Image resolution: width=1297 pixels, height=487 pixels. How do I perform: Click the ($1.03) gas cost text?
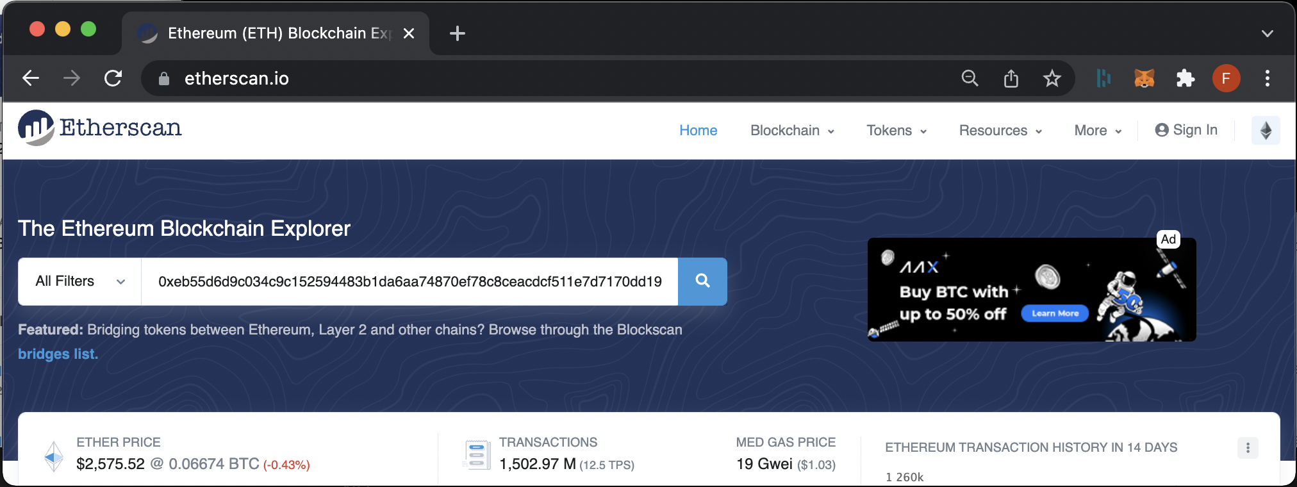coord(816,465)
